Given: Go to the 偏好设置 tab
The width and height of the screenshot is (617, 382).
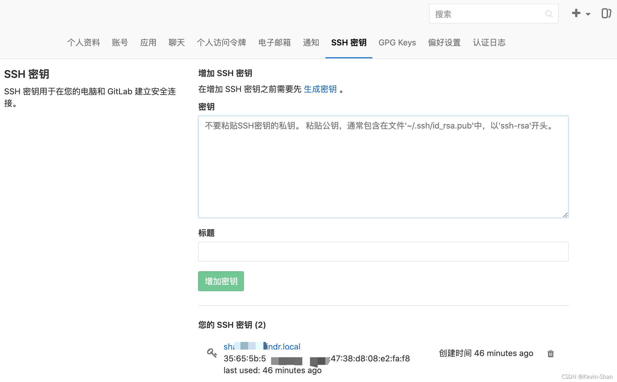Looking at the screenshot, I should [444, 43].
